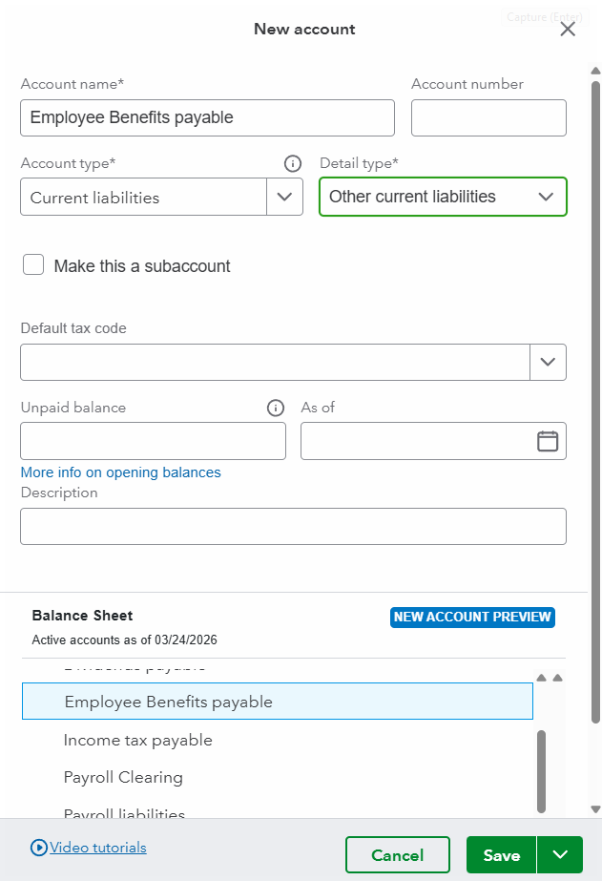This screenshot has height=881, width=602.
Task: Select Income tax payable in preview
Action: click(137, 740)
